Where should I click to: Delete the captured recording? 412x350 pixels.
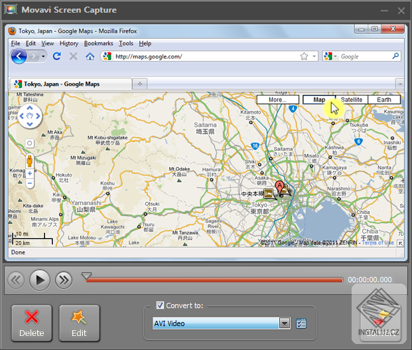tap(32, 323)
